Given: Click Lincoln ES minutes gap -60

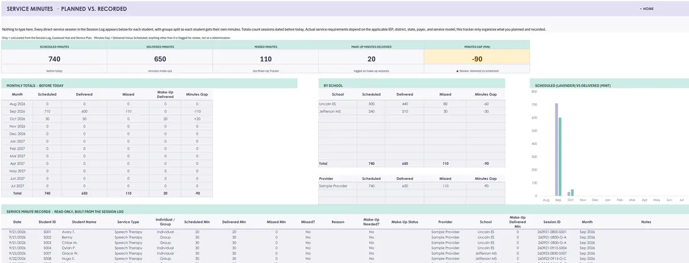Looking at the screenshot, I should (486, 104).
